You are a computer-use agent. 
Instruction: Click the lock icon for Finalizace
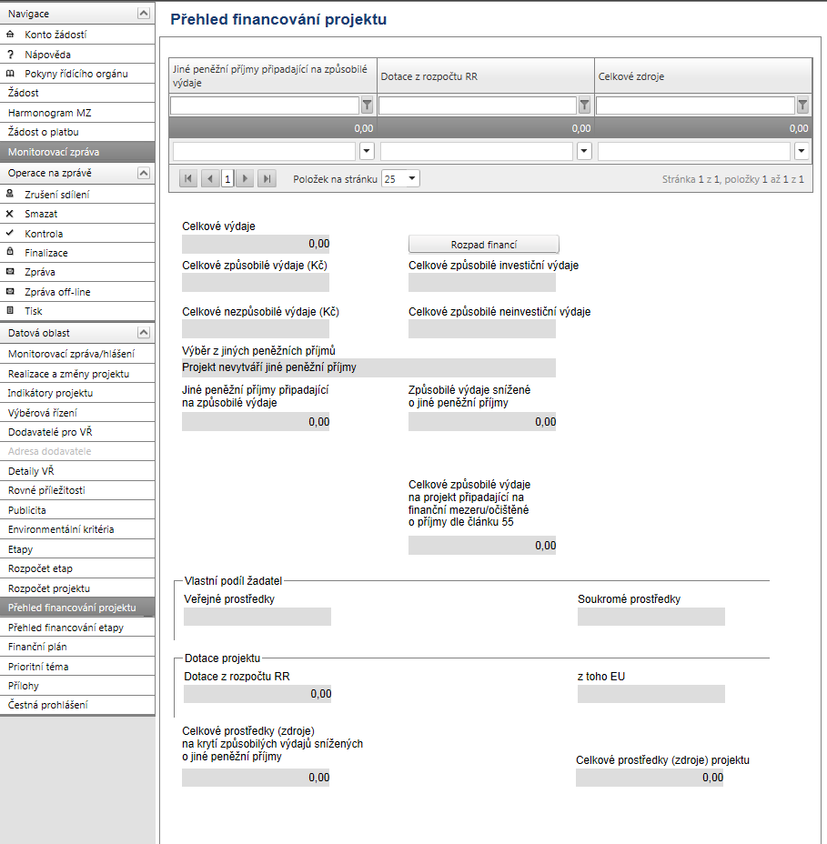pyautogui.click(x=10, y=252)
